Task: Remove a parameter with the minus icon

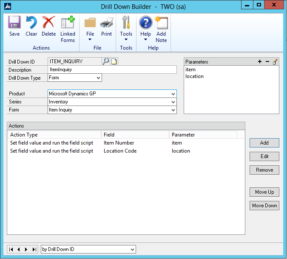Action: (267, 61)
